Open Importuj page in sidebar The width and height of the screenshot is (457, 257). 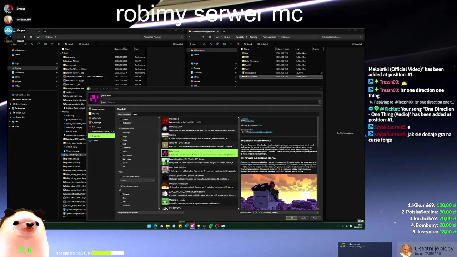[101, 114]
